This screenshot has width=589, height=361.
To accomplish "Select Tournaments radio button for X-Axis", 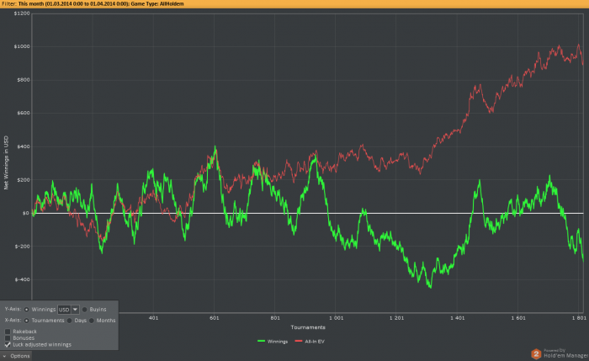I will coord(26,321).
